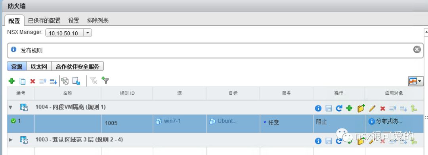
Task: Click info icon in section 1003 row
Action: point(318,141)
